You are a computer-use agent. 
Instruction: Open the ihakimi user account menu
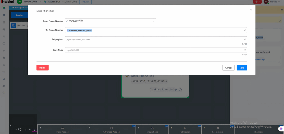coord(273,2)
